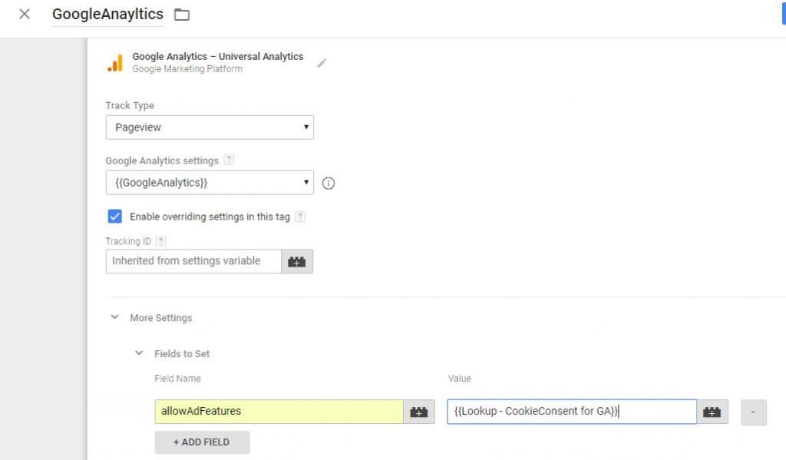This screenshot has width=786, height=460.
Task: Edit the GoogleAnayltics tag name
Action: click(107, 14)
